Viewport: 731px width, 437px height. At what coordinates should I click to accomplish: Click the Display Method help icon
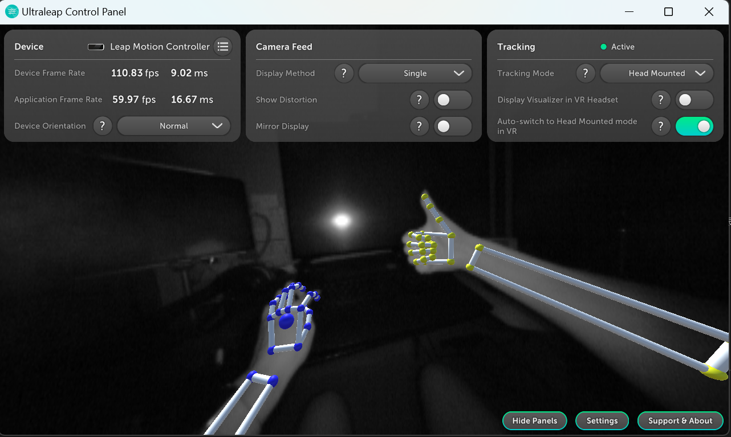[344, 73]
